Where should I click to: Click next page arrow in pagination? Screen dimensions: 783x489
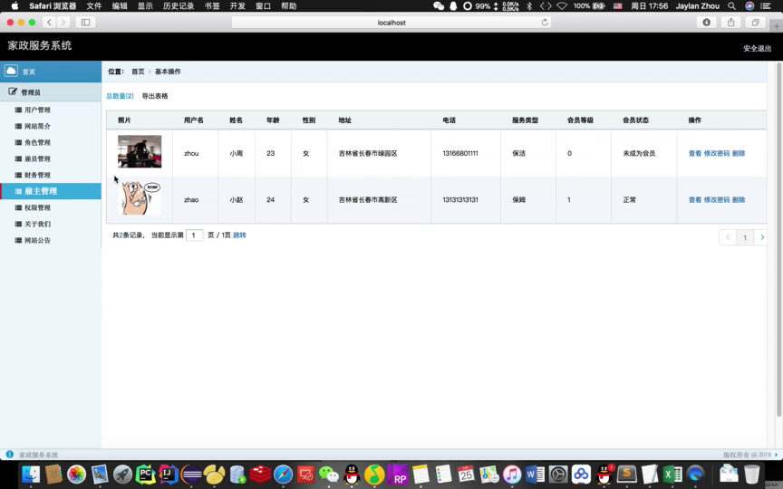point(761,237)
